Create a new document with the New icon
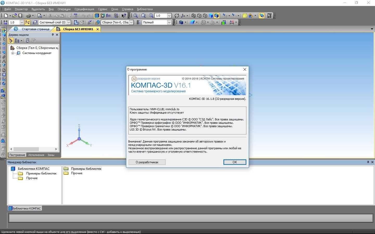The image size is (375, 234). click(6, 16)
